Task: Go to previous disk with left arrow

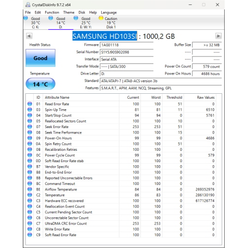Action: (29, 36)
